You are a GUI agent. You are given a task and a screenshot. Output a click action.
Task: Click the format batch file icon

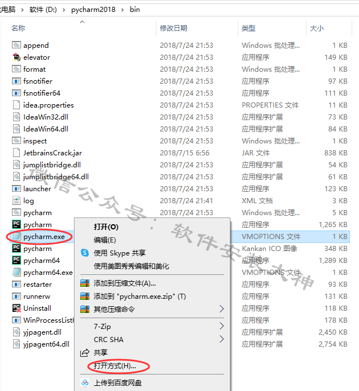pos(16,69)
